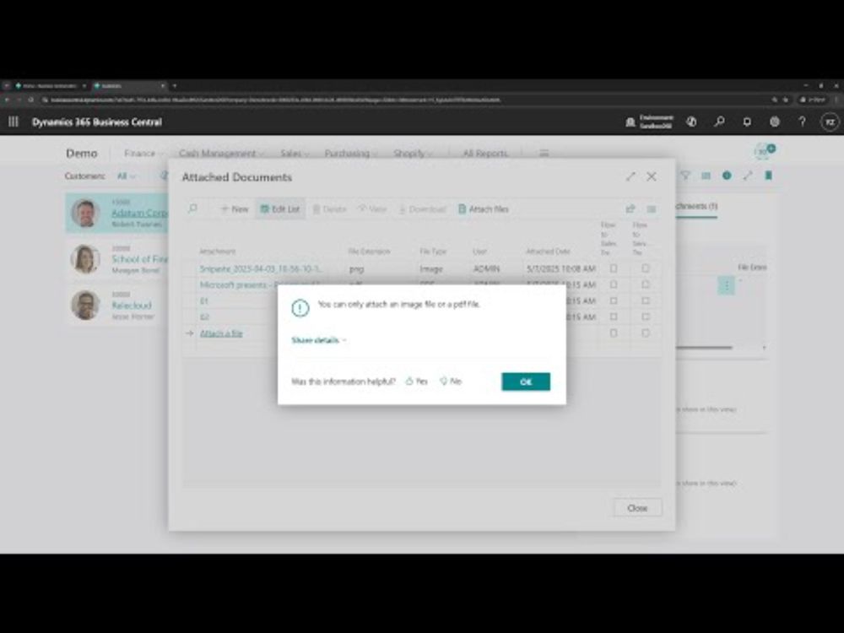Click the search icon in Attached Documents toolbar

coord(192,208)
